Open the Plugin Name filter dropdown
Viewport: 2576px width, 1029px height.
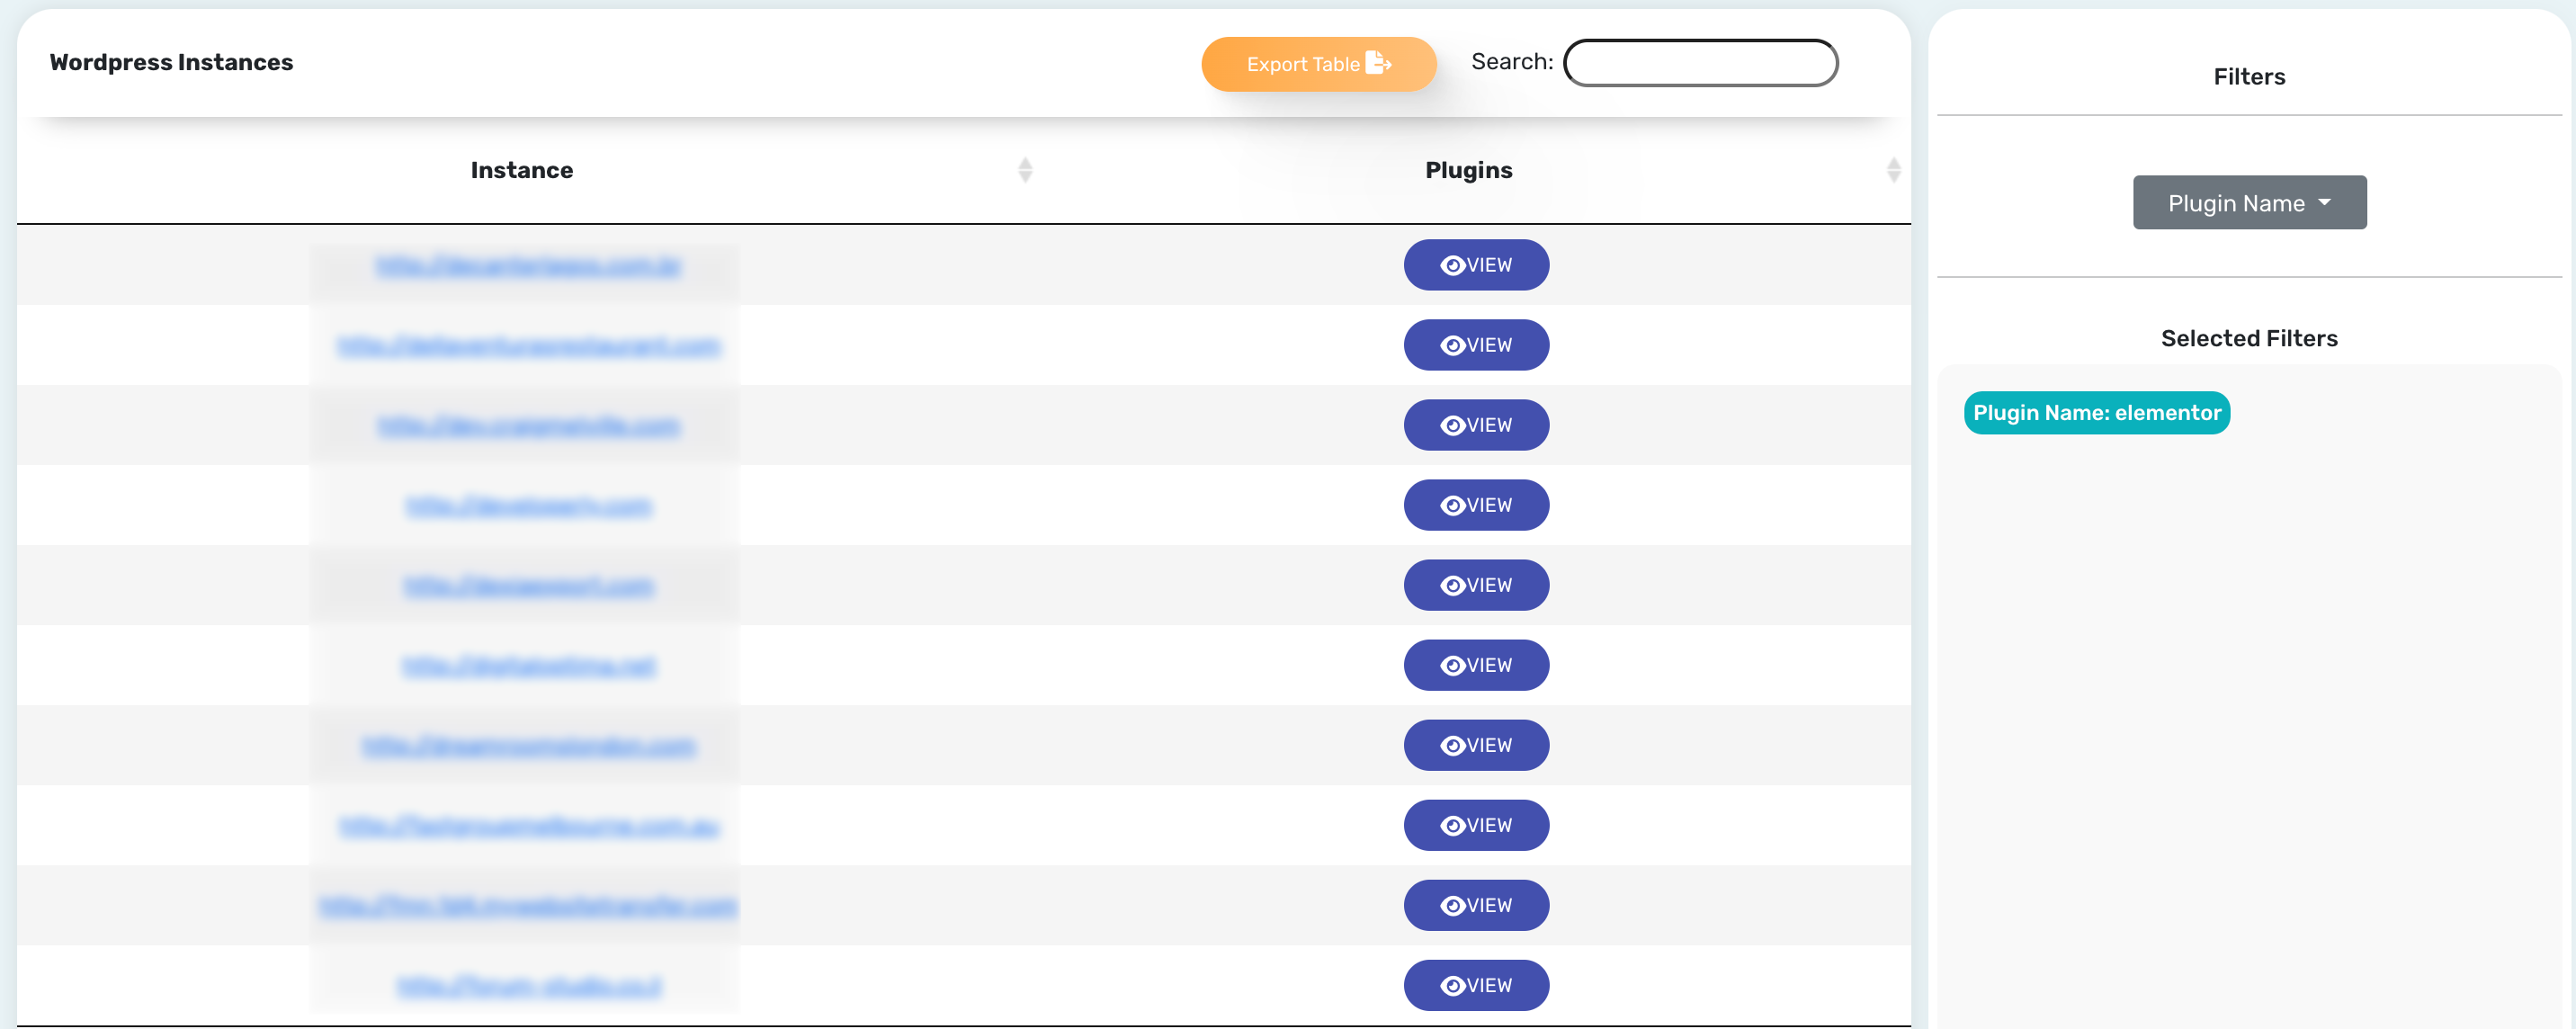[2236, 203]
